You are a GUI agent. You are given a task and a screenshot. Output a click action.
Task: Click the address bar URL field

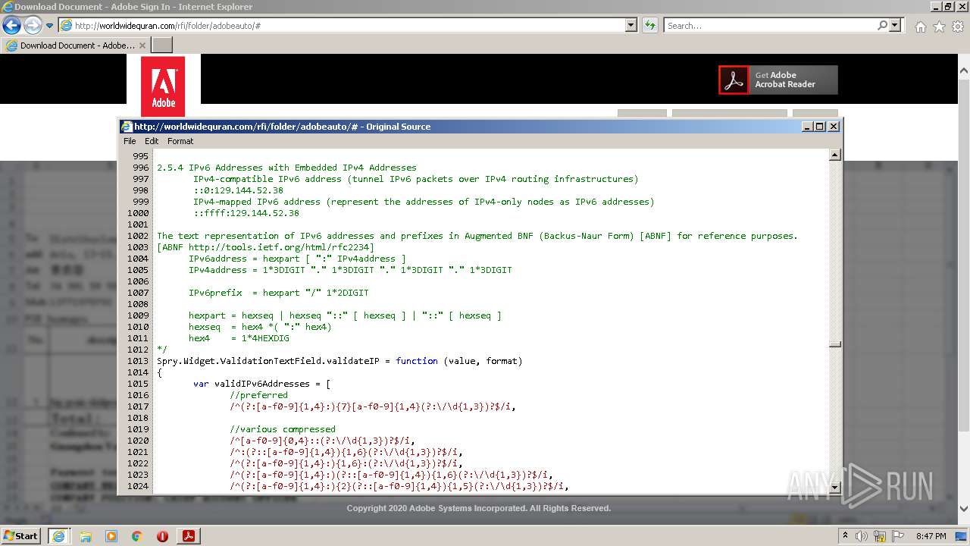pyautogui.click(x=342, y=25)
